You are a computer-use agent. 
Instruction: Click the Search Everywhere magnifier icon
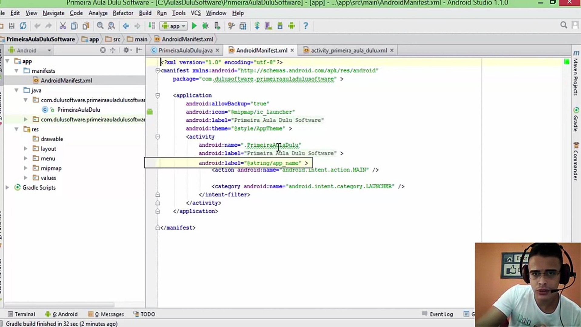(563, 25)
